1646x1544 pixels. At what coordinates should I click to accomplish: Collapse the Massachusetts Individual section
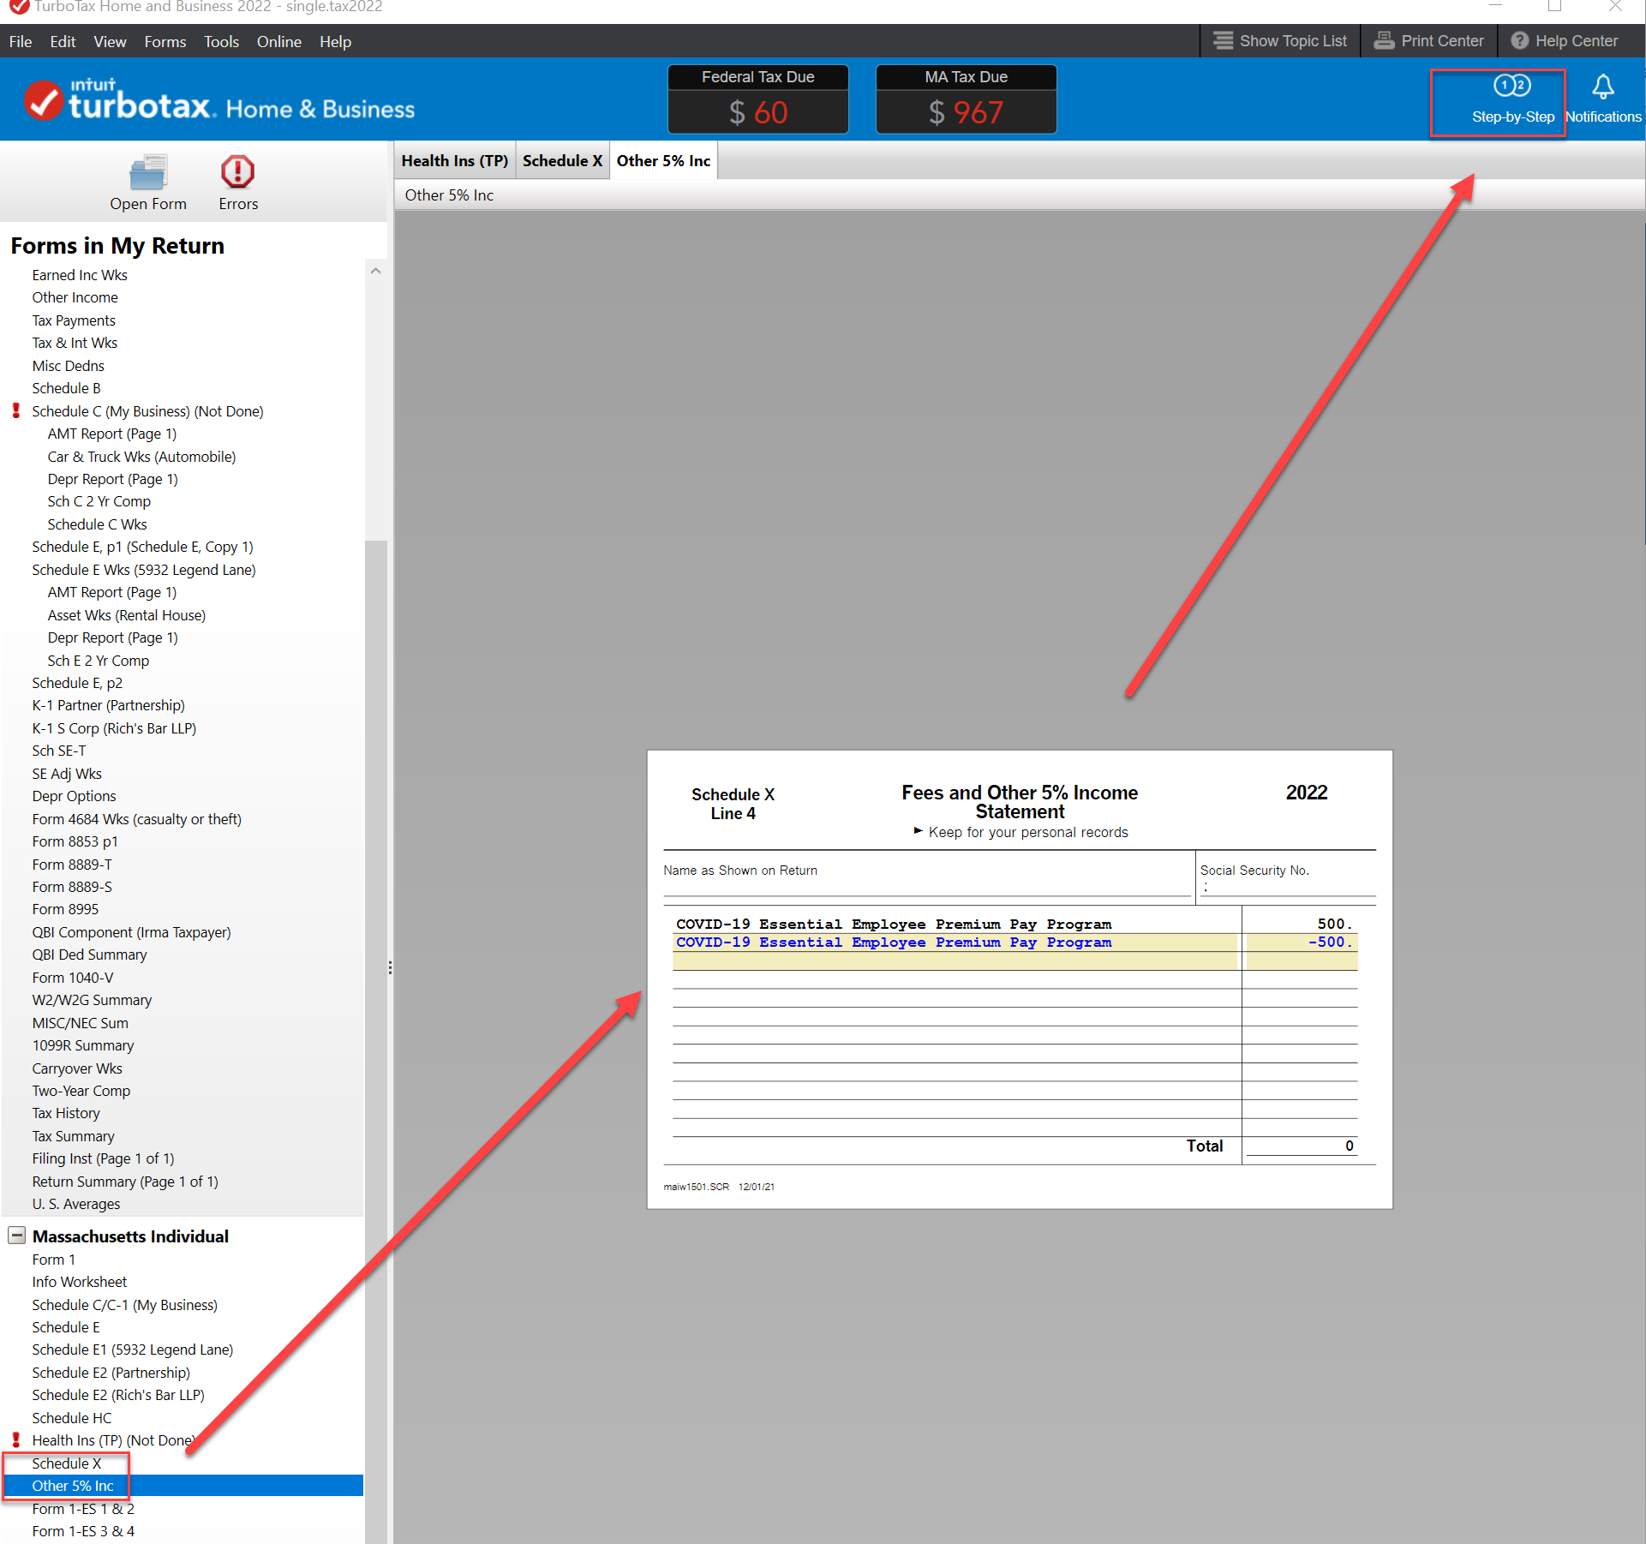click(x=16, y=1236)
